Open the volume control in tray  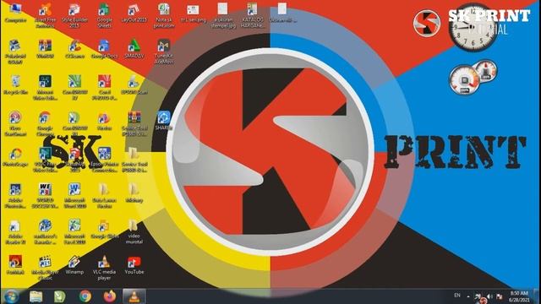click(x=489, y=296)
